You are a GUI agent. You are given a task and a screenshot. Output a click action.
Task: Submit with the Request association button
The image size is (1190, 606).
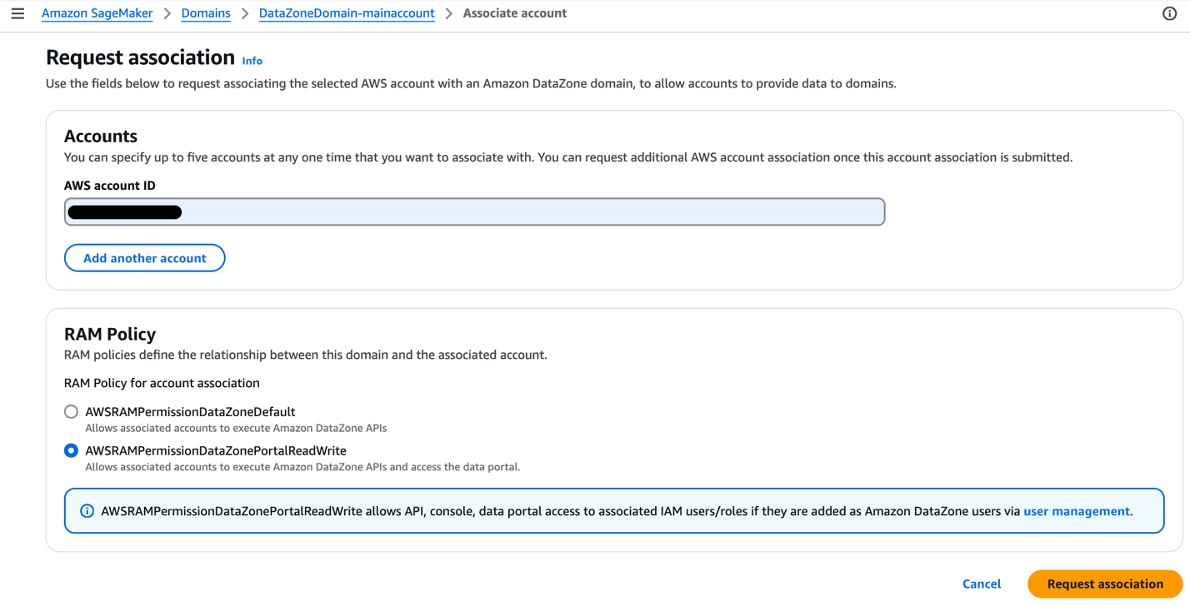pos(1105,584)
